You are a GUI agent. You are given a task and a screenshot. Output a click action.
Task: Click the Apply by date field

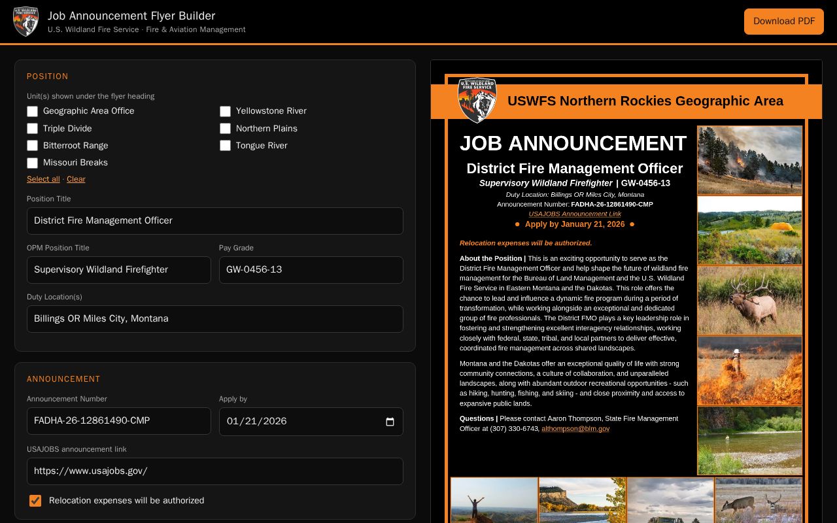[311, 422]
